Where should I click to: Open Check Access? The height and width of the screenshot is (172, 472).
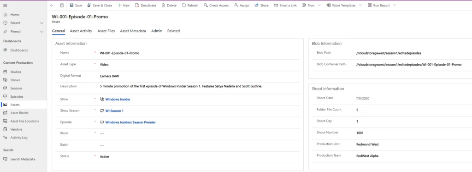click(x=216, y=6)
